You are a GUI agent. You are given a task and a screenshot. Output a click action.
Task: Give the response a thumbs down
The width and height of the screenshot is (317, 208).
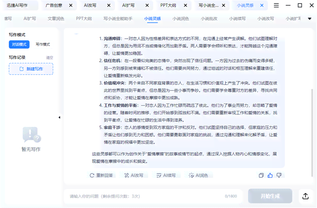pos(279,175)
